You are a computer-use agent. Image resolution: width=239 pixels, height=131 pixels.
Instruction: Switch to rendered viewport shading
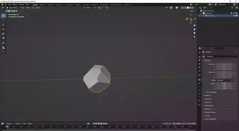click(193, 8)
